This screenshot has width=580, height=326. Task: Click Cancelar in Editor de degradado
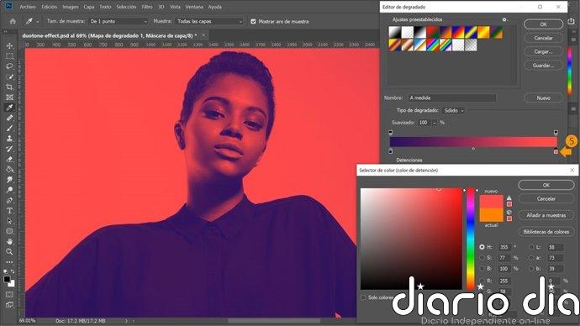[543, 38]
